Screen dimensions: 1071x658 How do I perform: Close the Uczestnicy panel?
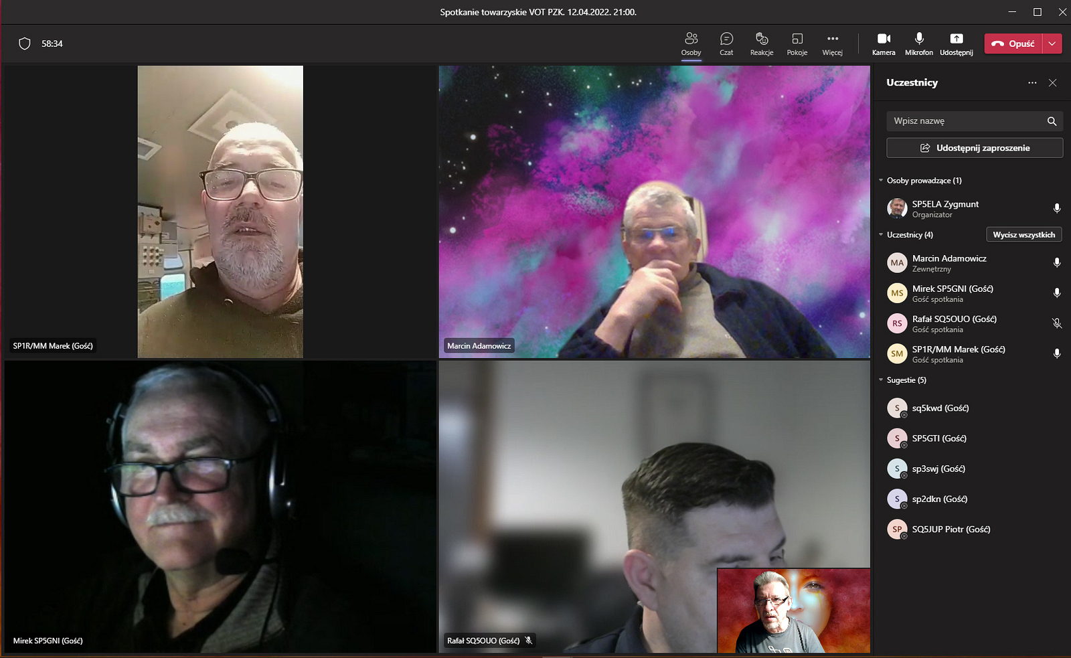(1053, 82)
